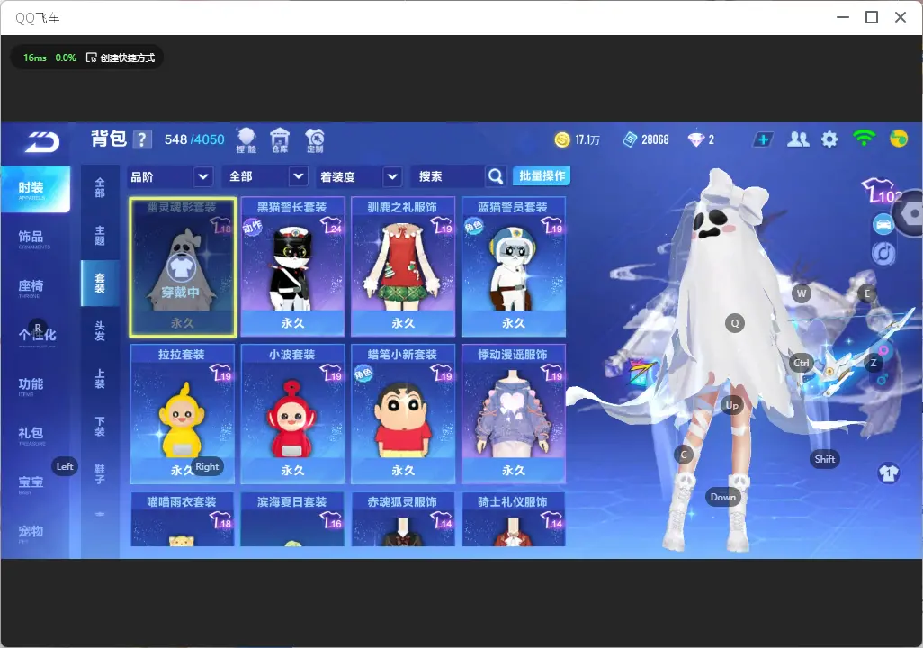This screenshot has width=923, height=648.
Task: Click the pink diamond currency icon
Action: coord(695,139)
